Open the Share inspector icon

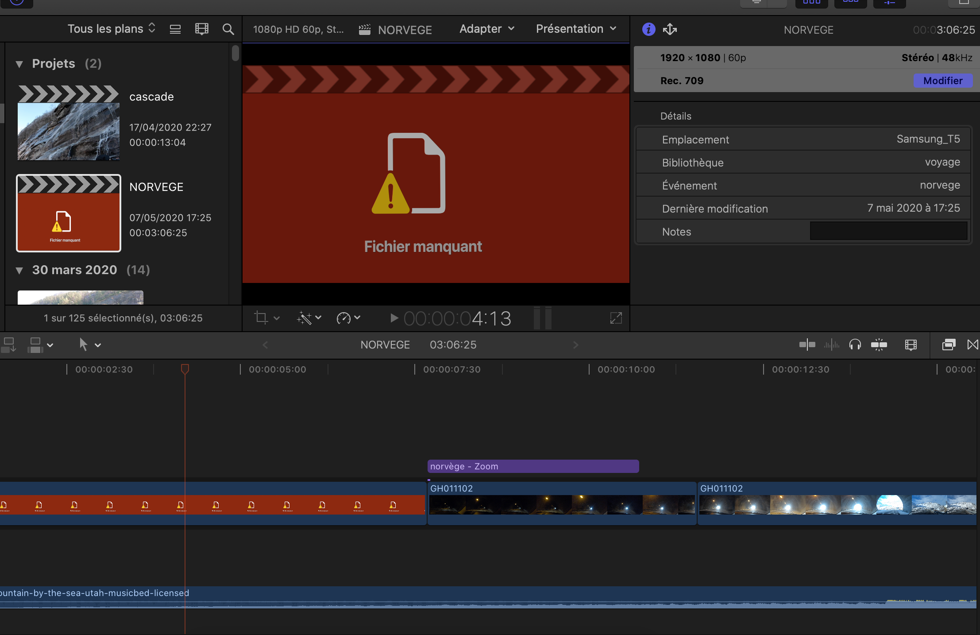(x=670, y=29)
